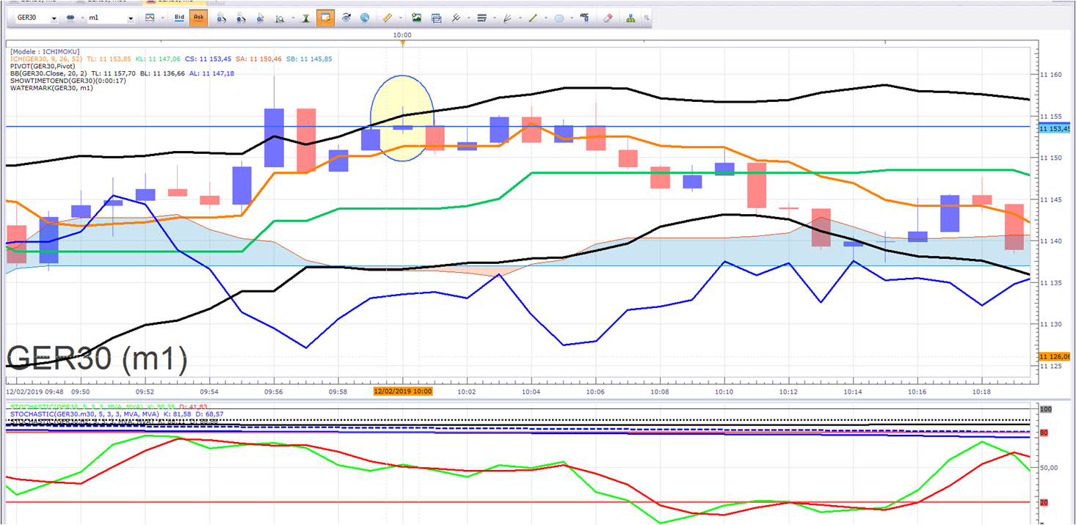1076x525 pixels.
Task: Click the cursor zoom-pointer icon
Action: pos(260,18)
